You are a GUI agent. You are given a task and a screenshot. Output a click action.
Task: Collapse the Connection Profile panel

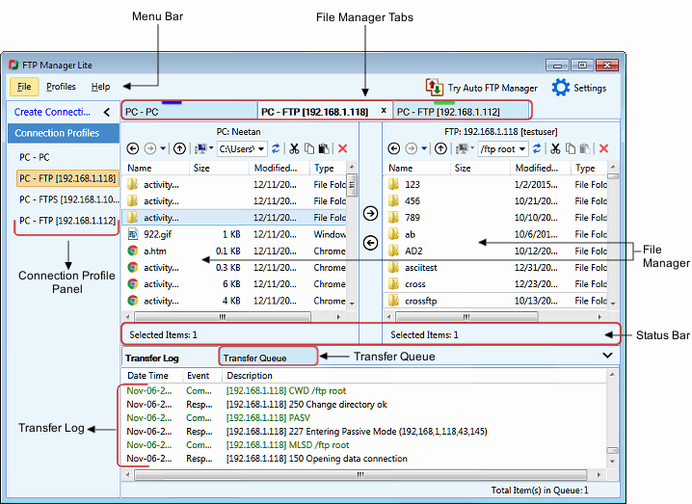click(106, 112)
